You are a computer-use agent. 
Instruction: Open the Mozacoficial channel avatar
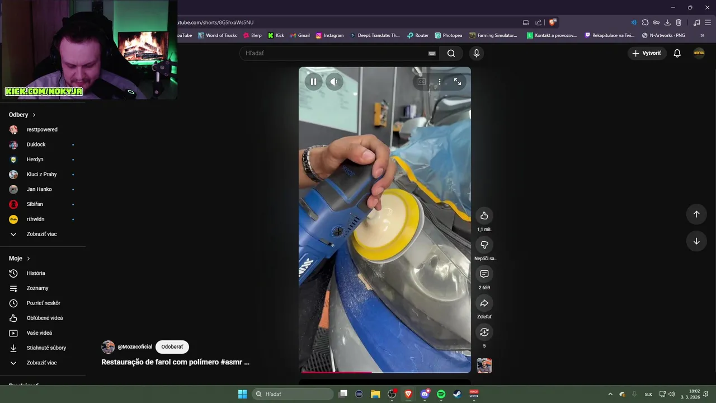108,347
